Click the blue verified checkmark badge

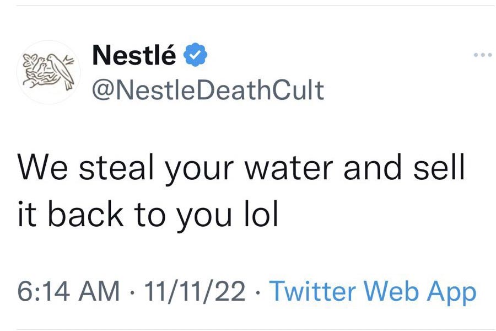(195, 55)
